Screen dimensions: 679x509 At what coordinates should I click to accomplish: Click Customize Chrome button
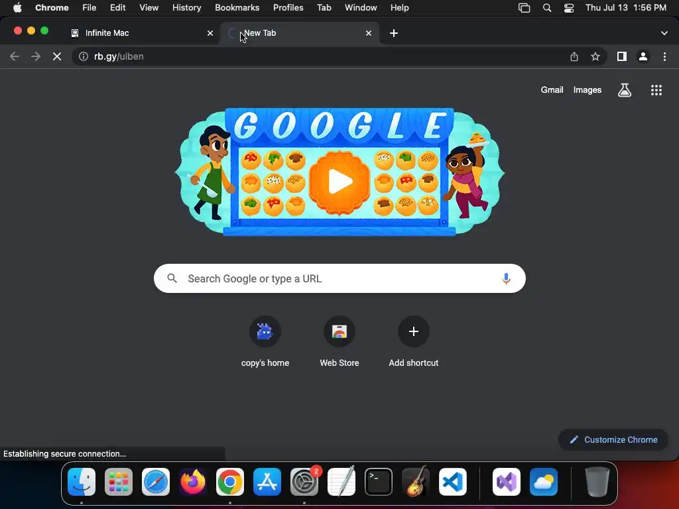[x=613, y=440]
